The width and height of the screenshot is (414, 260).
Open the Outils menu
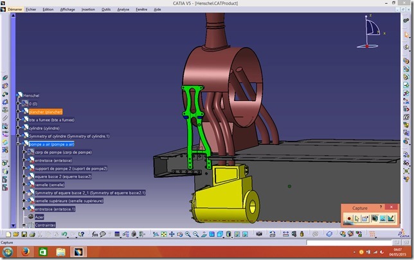(106, 9)
